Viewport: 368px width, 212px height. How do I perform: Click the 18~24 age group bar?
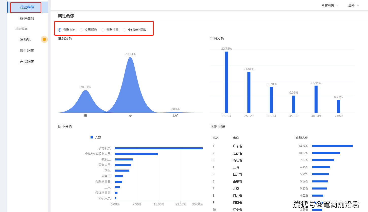pyautogui.click(x=226, y=82)
